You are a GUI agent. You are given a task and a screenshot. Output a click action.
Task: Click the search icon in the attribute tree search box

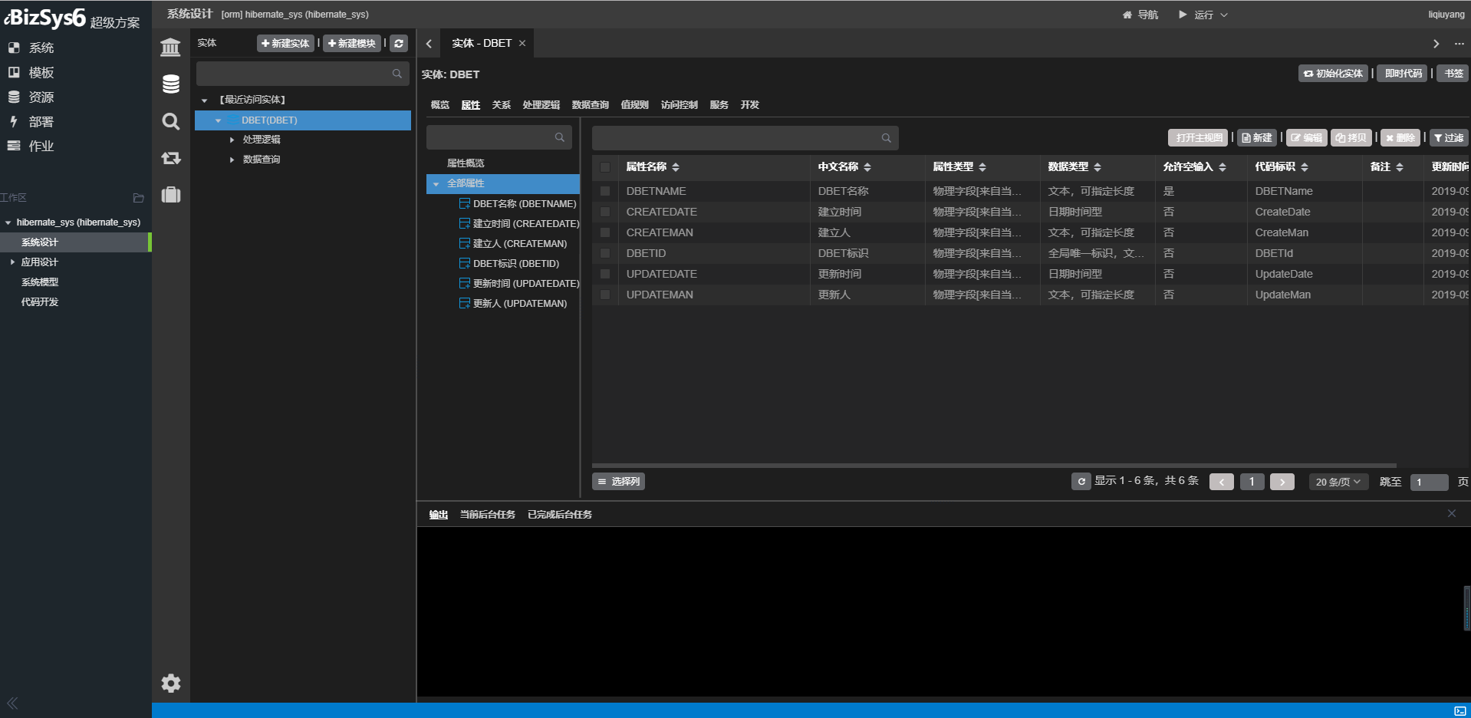[x=559, y=137]
